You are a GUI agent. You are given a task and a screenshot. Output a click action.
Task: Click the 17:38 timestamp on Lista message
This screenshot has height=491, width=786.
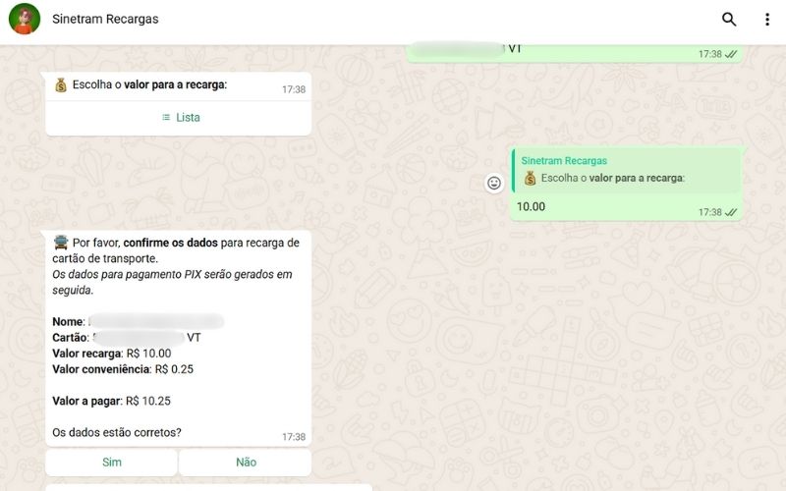click(x=294, y=89)
